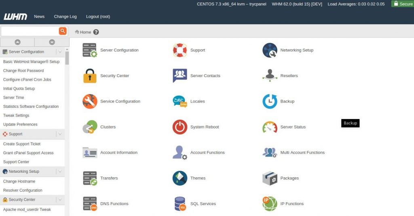
Task: Open the Packages box icon
Action: point(270,178)
